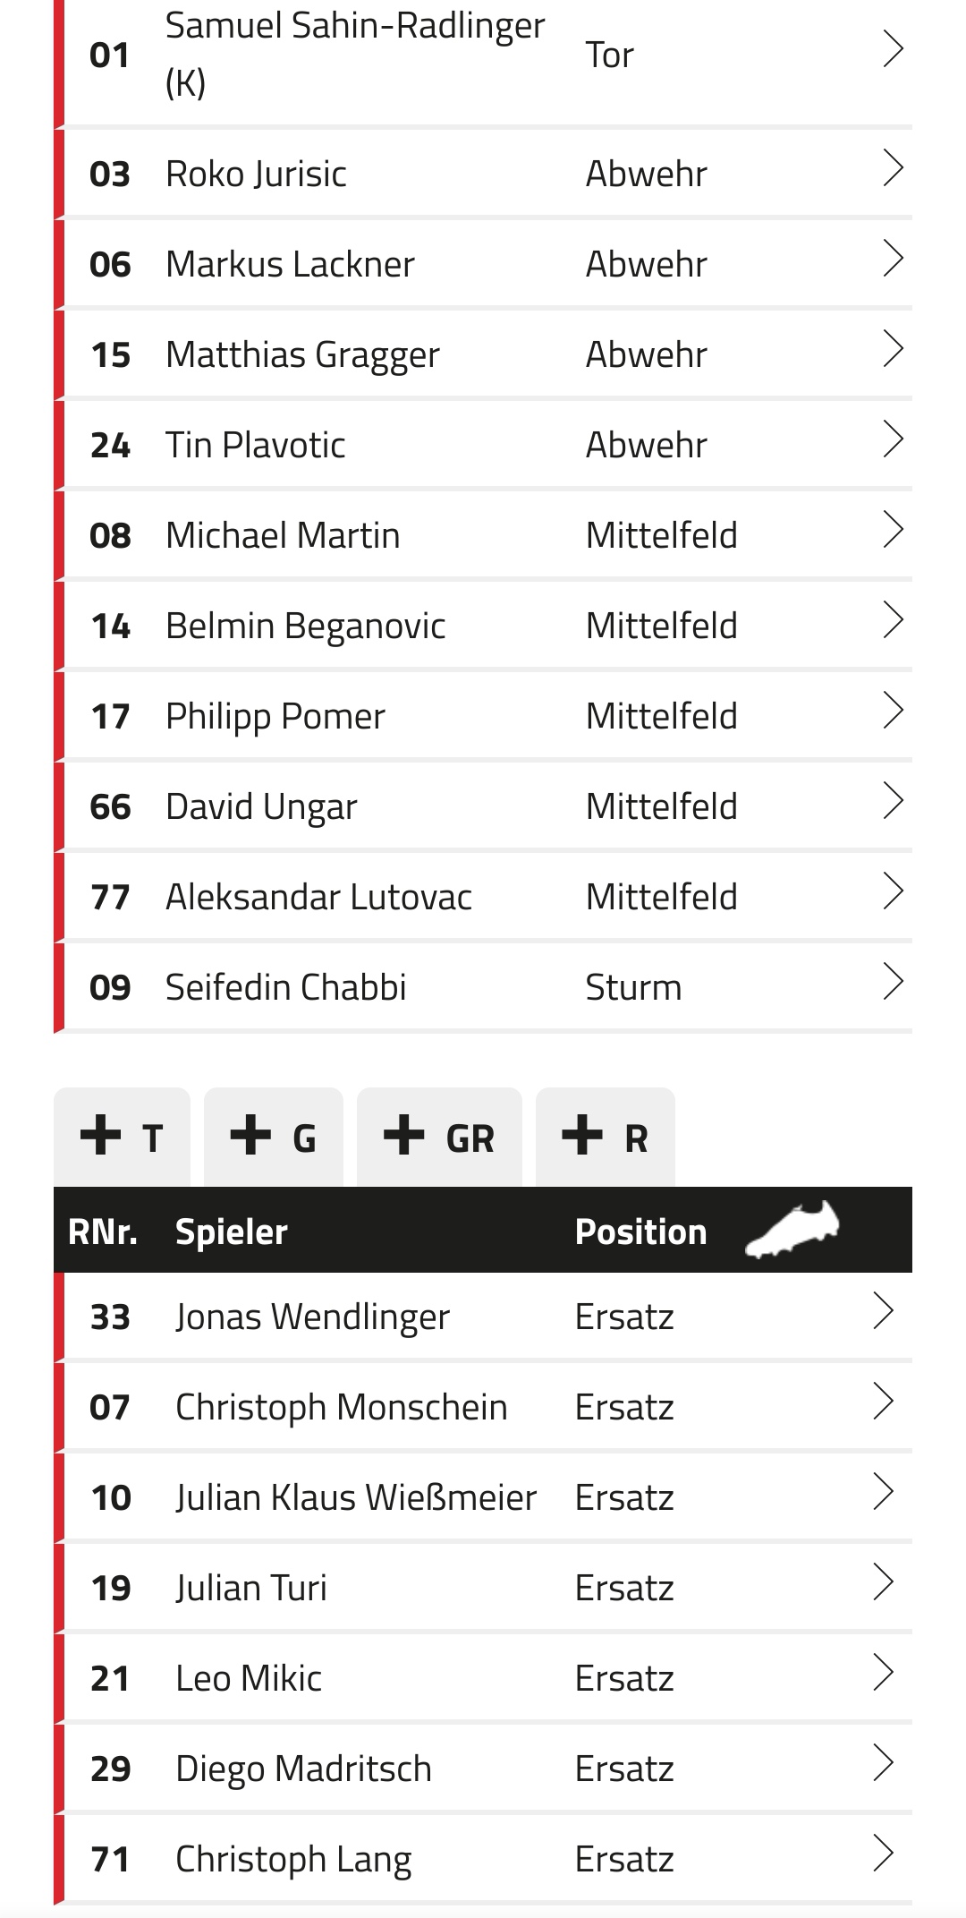966x1918 pixels.
Task: Toggle the plus T filter button
Action: click(x=122, y=1138)
